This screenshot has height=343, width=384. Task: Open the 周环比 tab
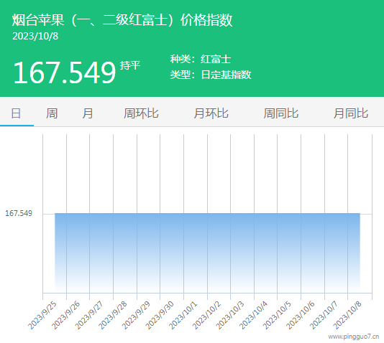click(141, 113)
